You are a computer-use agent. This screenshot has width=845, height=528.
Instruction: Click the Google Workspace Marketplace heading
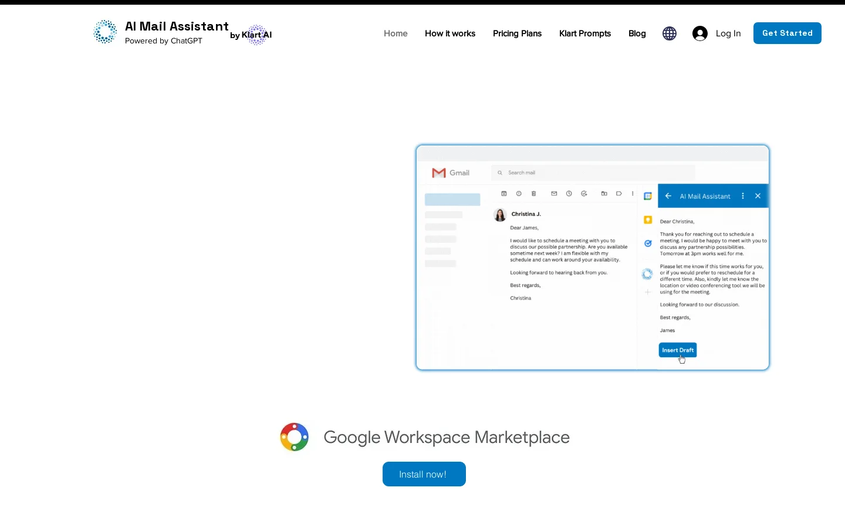click(x=447, y=437)
